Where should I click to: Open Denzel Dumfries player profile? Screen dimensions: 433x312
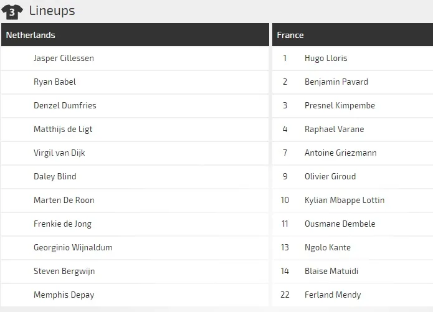pyautogui.click(x=65, y=106)
